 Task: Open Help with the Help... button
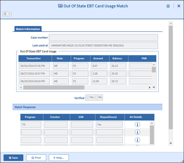(59, 158)
